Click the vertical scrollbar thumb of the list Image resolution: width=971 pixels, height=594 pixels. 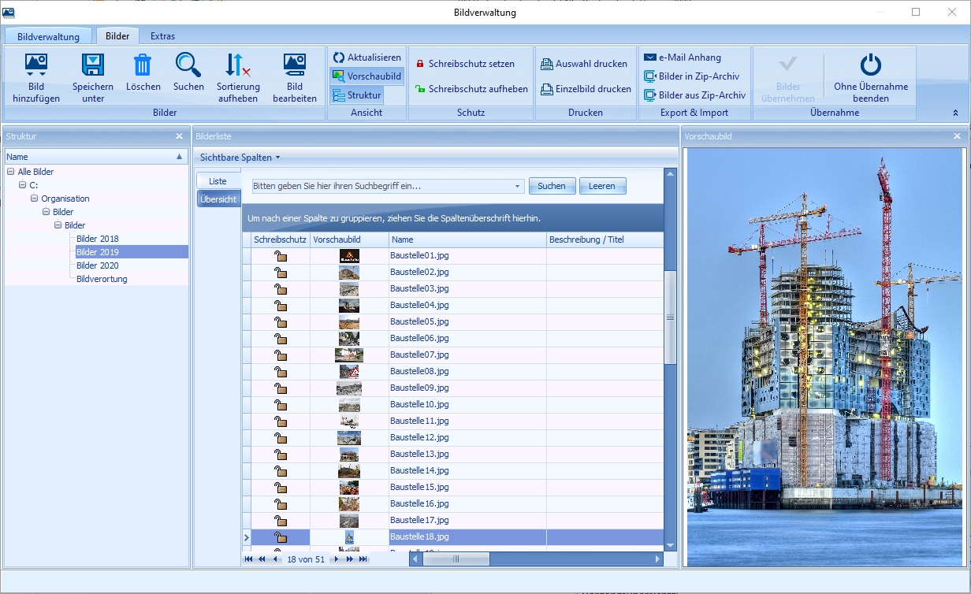pos(671,317)
